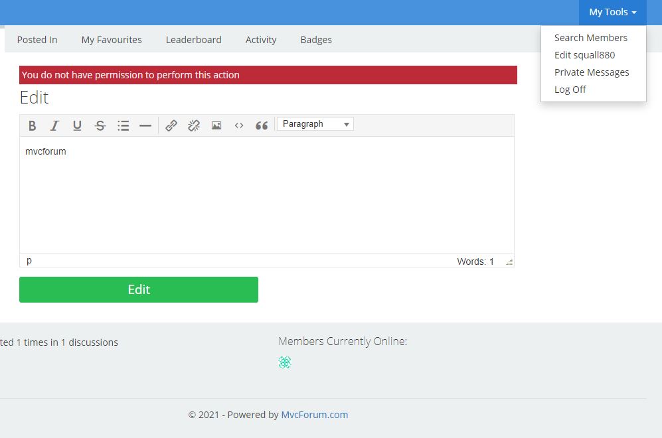
Task: Submit with the green Edit button
Action: [x=139, y=289]
